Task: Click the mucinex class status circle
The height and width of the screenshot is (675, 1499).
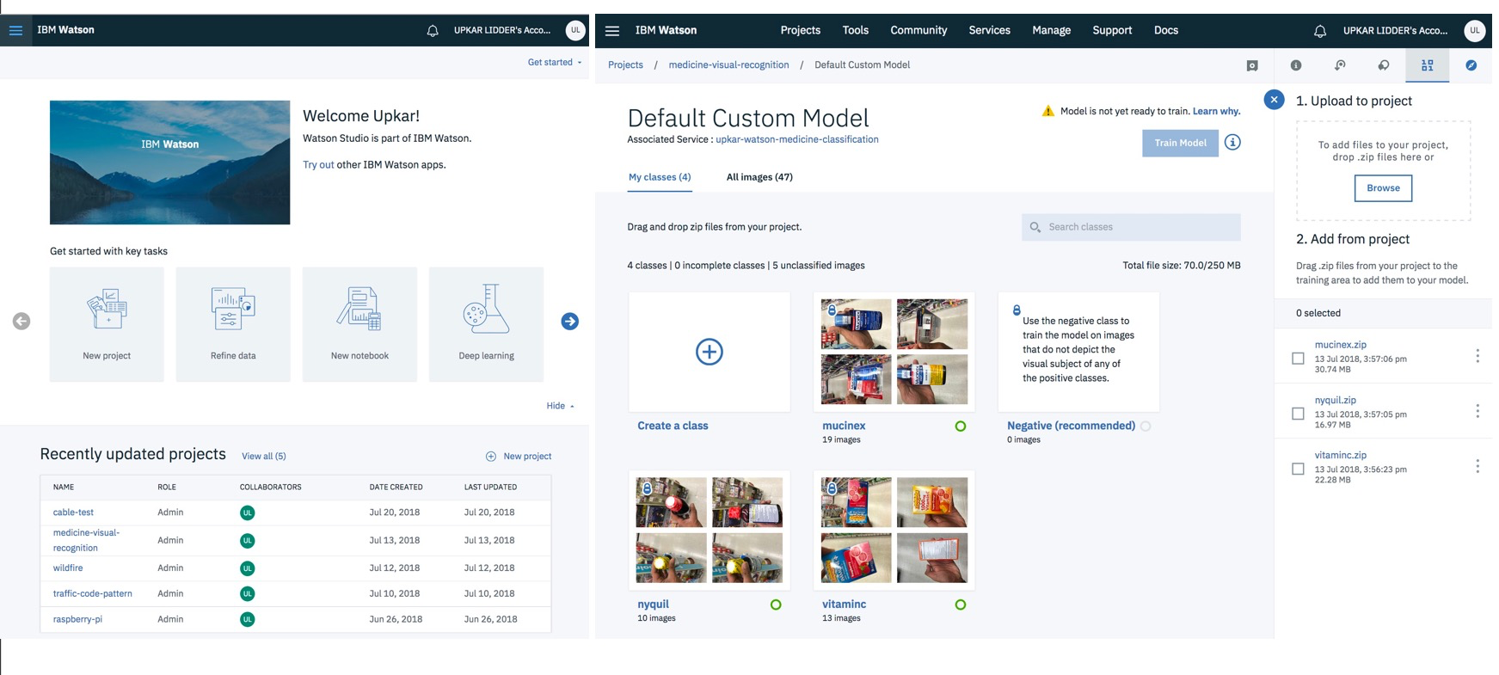Action: (961, 426)
